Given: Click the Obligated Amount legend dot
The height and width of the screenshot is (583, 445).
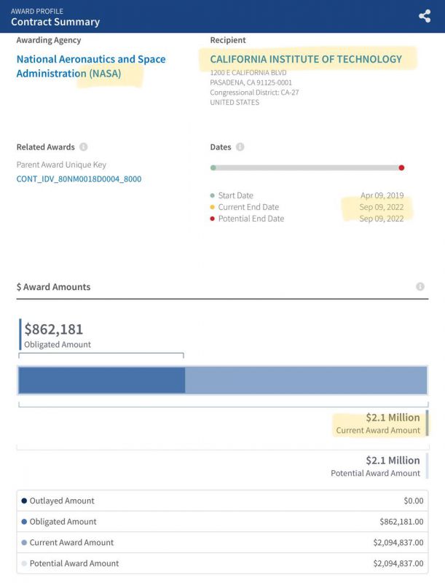Looking at the screenshot, I should (x=24, y=522).
